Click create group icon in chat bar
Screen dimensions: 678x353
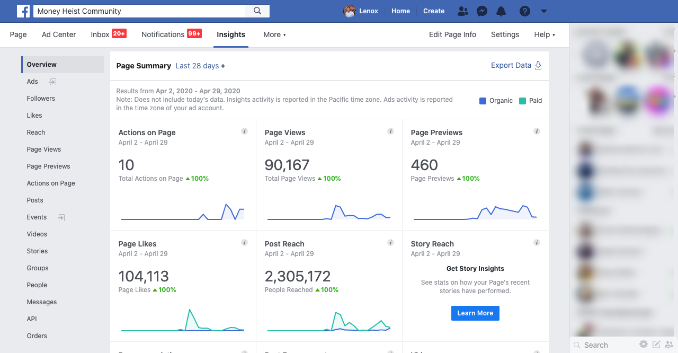(669, 345)
